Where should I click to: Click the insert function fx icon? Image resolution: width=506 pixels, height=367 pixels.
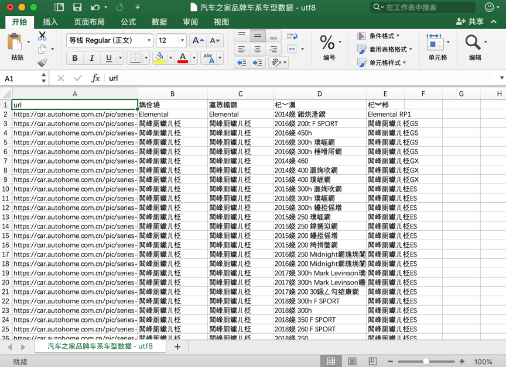coord(95,78)
